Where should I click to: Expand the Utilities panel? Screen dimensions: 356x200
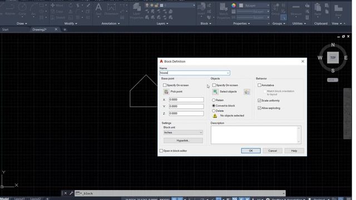299,23
